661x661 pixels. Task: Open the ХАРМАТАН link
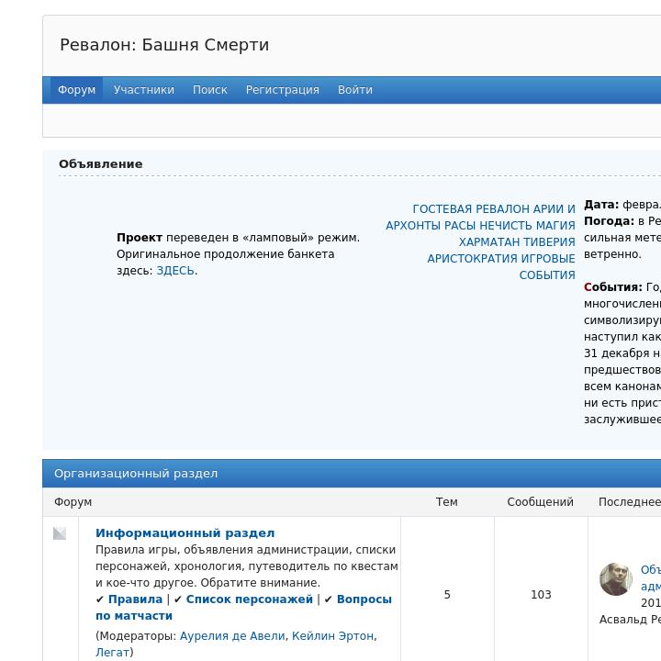coord(490,242)
